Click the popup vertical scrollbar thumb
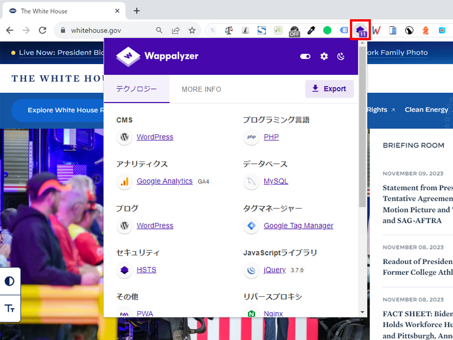This screenshot has width=453, height=340. (x=362, y=126)
